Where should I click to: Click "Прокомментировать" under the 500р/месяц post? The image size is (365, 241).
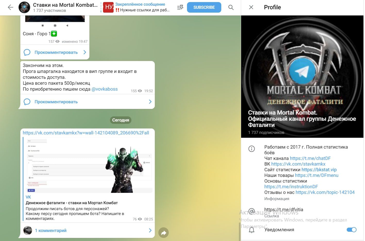click(56, 102)
